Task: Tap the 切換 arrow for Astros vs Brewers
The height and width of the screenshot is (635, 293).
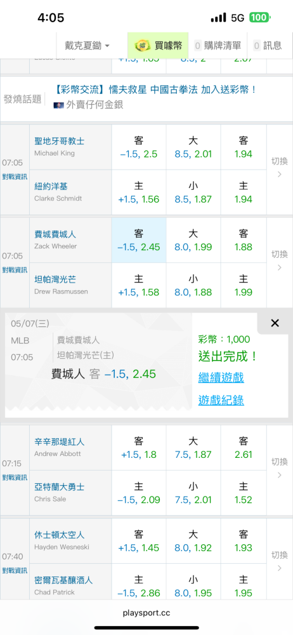Action: (279, 561)
